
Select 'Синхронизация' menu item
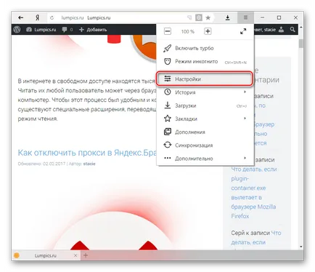[205, 145]
